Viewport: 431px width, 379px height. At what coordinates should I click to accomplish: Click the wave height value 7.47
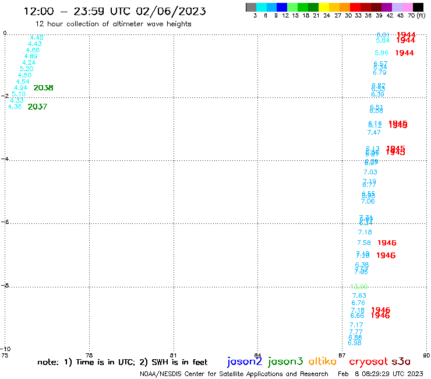374,132
